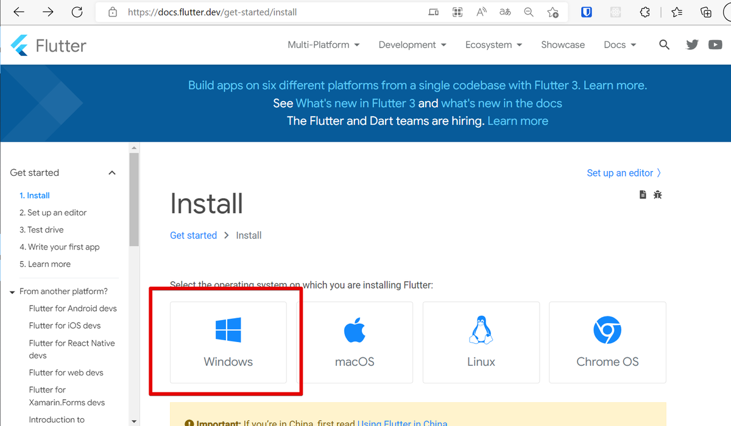
Task: Open what's new in the docs link
Action: coord(501,103)
